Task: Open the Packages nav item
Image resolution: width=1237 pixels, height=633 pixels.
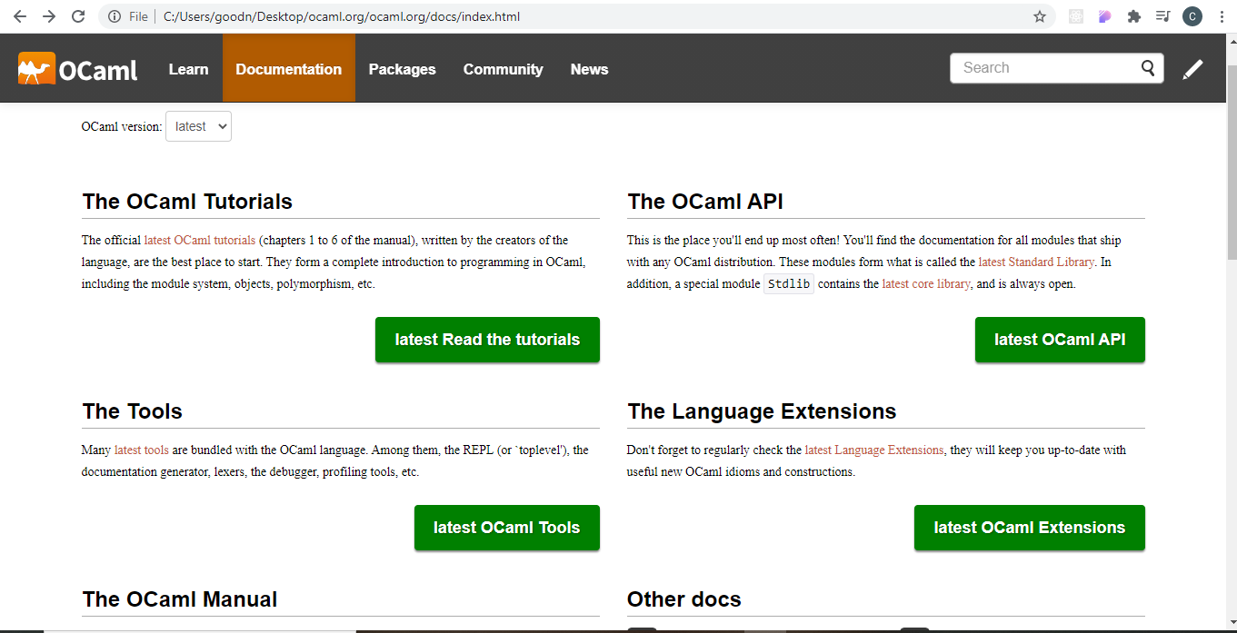Action: [402, 69]
